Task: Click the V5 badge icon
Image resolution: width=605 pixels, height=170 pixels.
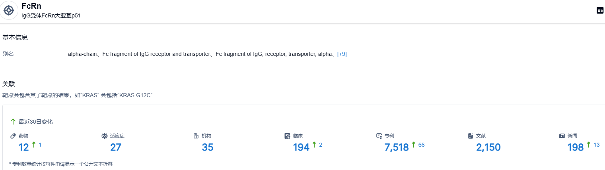Action: 600,11
